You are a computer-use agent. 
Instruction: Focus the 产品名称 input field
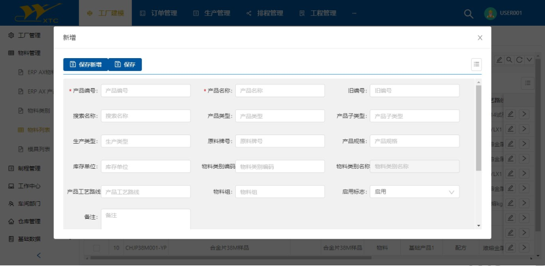coord(280,91)
